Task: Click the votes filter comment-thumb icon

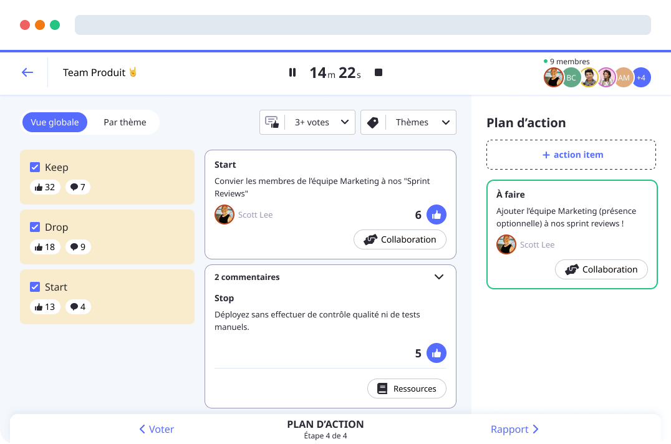Action: 272,122
